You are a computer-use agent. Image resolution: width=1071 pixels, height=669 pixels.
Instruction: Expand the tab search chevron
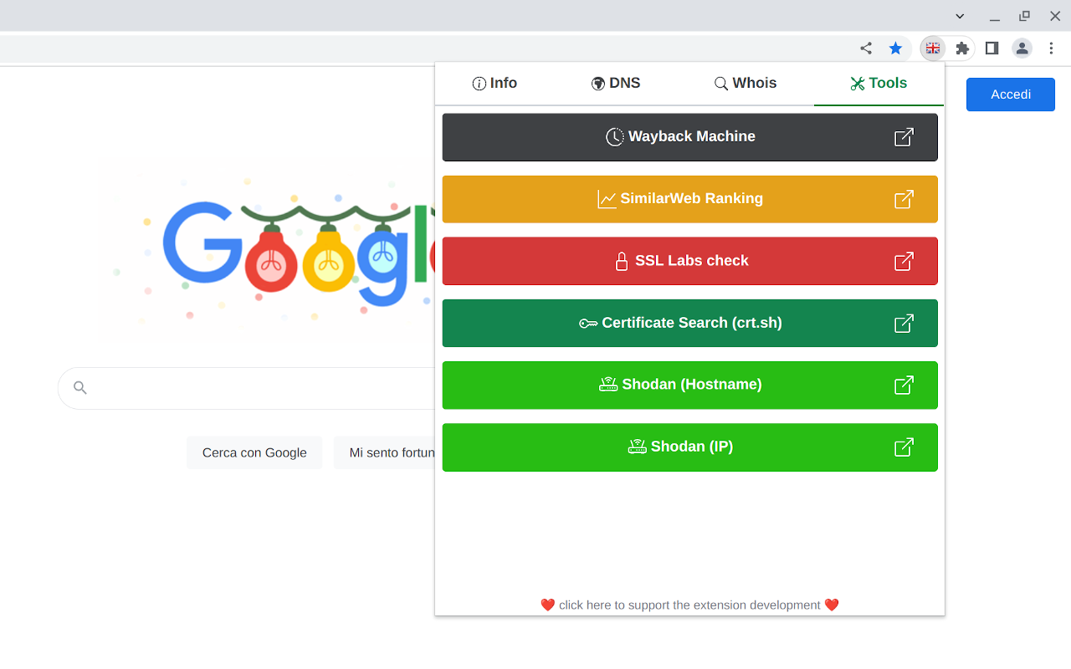960,16
